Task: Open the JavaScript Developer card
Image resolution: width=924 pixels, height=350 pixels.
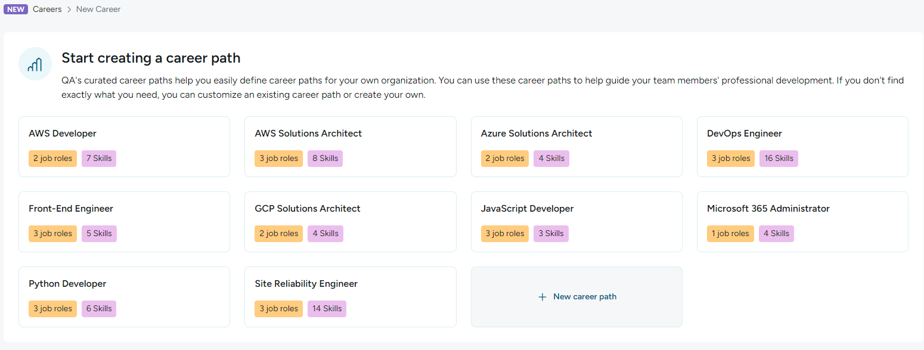Action: [576, 222]
